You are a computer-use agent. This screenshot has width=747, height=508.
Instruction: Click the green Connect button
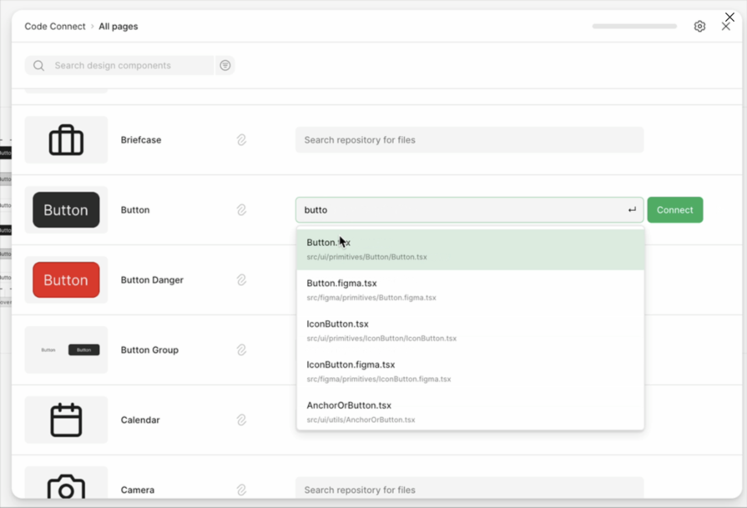(x=674, y=209)
